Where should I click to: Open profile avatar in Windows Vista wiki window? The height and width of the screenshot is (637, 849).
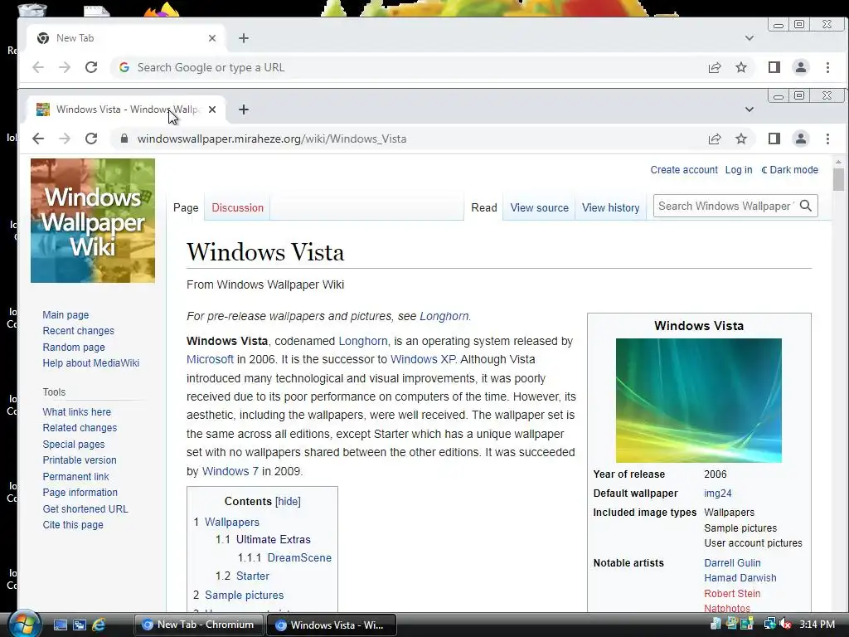pyautogui.click(x=800, y=139)
